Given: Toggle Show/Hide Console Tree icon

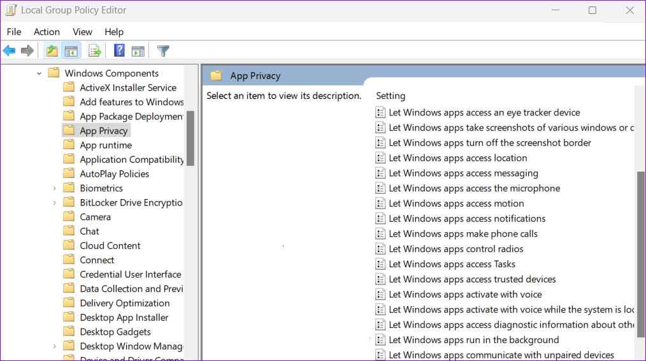Looking at the screenshot, I should pyautogui.click(x=71, y=51).
